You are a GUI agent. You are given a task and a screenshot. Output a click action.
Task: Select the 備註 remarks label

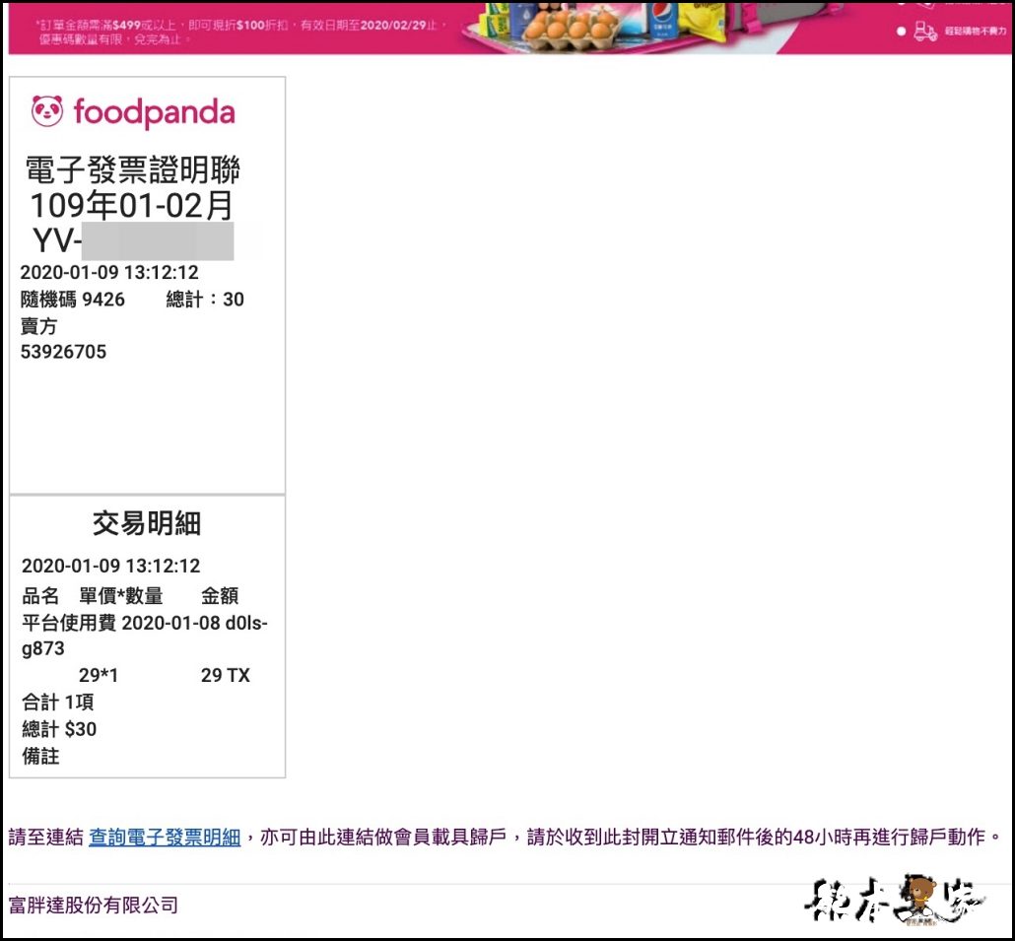coord(40,755)
